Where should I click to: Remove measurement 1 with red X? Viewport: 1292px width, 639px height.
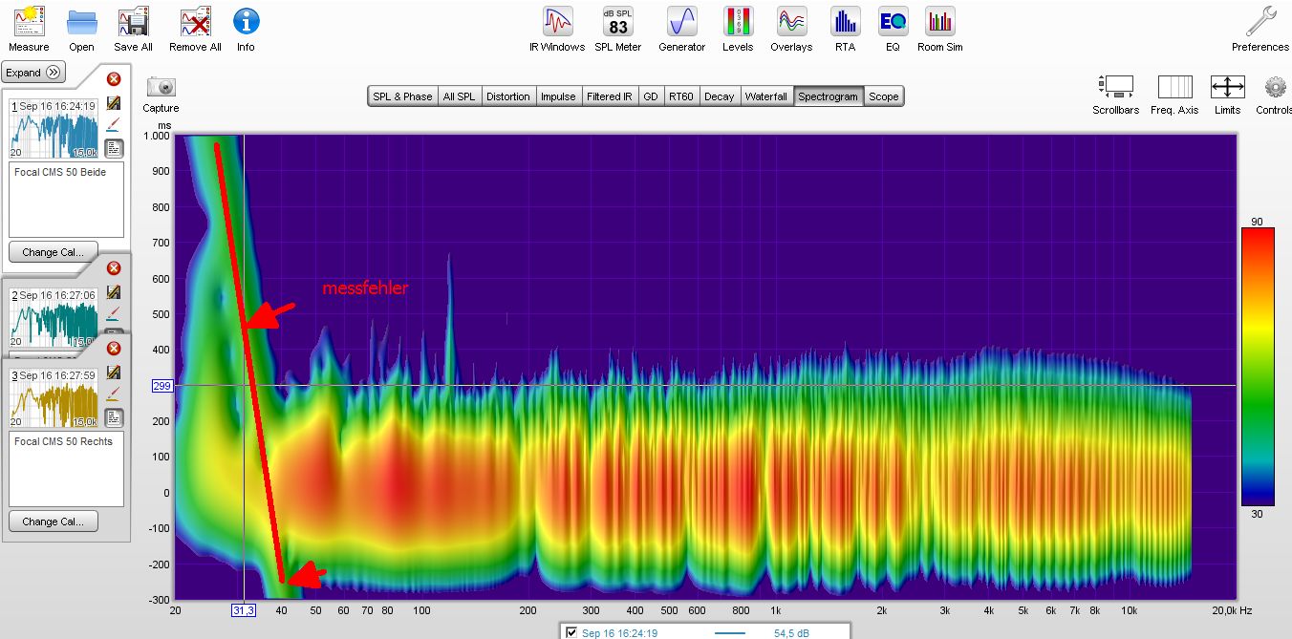[x=114, y=79]
